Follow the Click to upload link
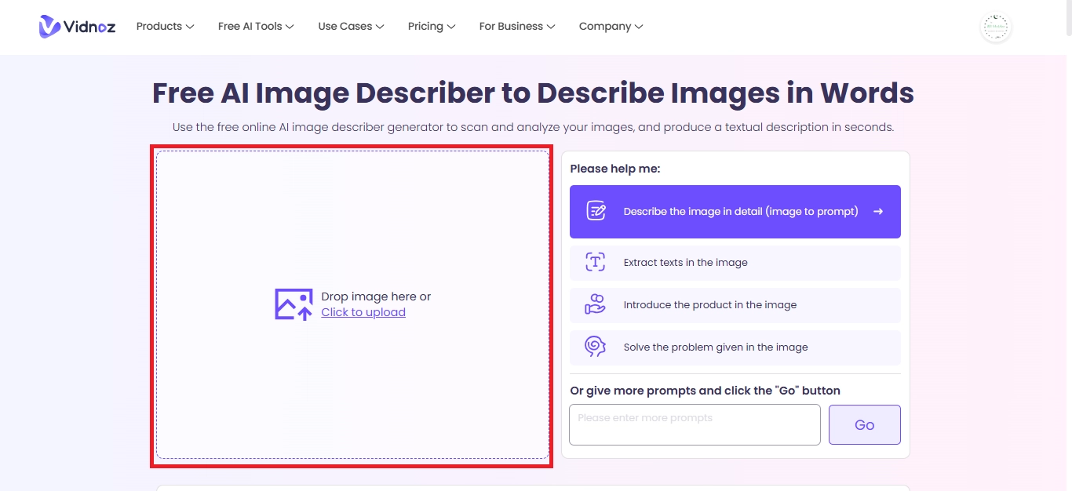Viewport: 1072px width, 491px height. [363, 312]
